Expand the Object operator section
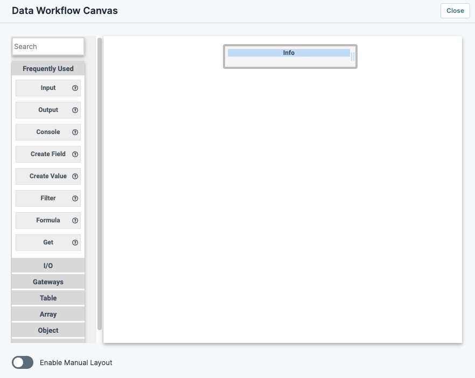475x378 pixels. coord(48,330)
